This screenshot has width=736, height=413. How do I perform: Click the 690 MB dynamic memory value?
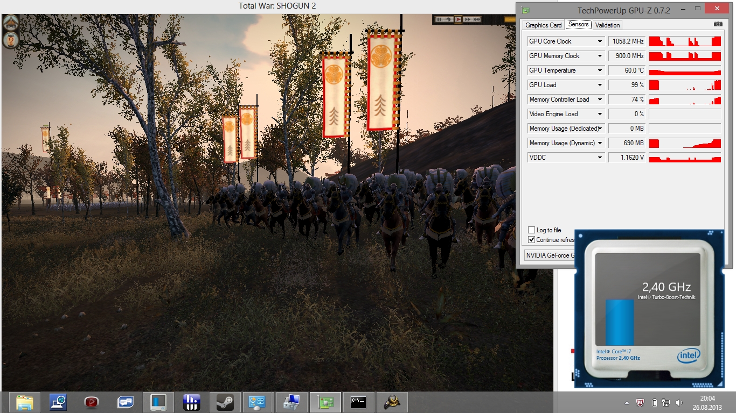[x=627, y=143]
